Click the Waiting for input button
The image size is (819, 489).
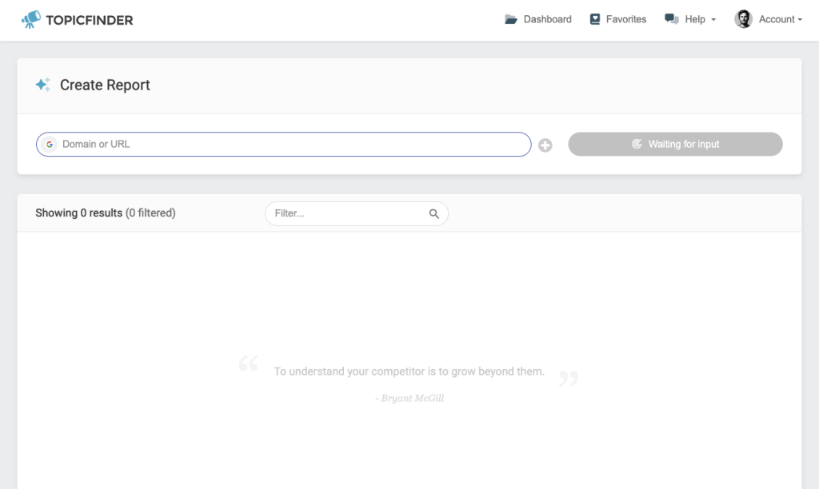point(675,144)
